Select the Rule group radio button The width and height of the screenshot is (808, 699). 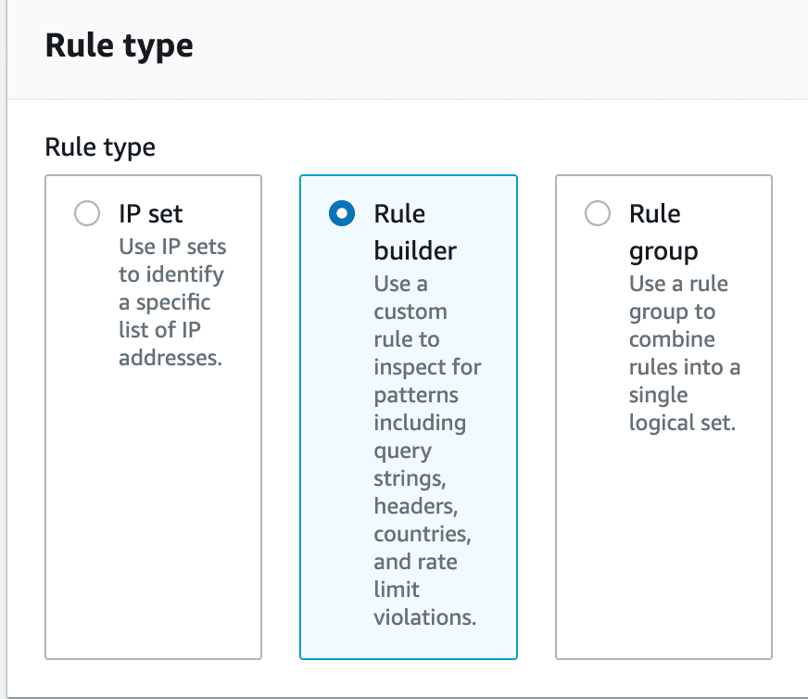pos(598,214)
